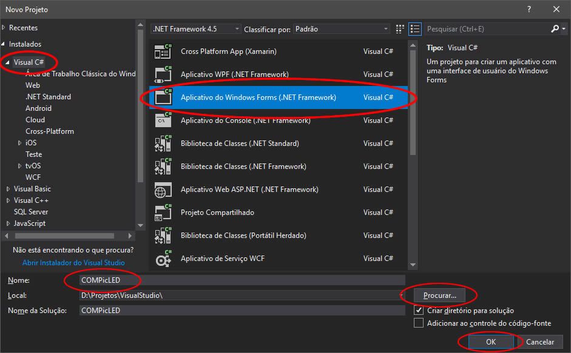
Task: Select the SQL Server category
Action: [x=30, y=211]
